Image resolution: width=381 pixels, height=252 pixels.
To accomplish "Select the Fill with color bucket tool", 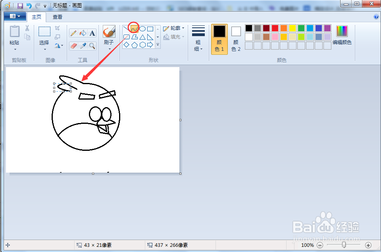I will 83,33.
